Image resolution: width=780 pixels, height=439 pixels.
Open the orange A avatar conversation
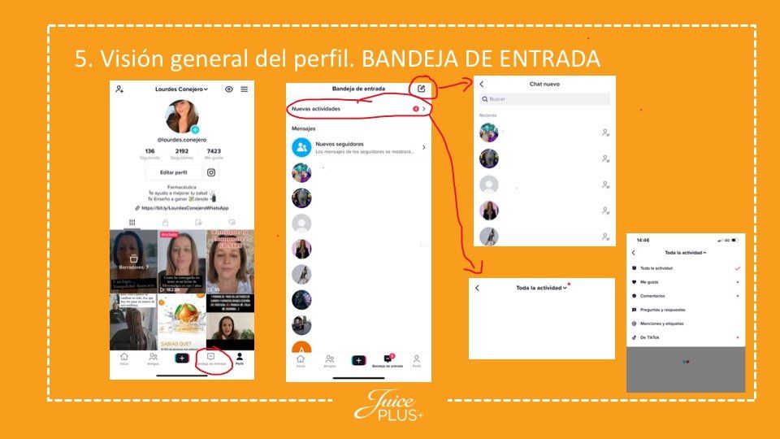click(301, 349)
